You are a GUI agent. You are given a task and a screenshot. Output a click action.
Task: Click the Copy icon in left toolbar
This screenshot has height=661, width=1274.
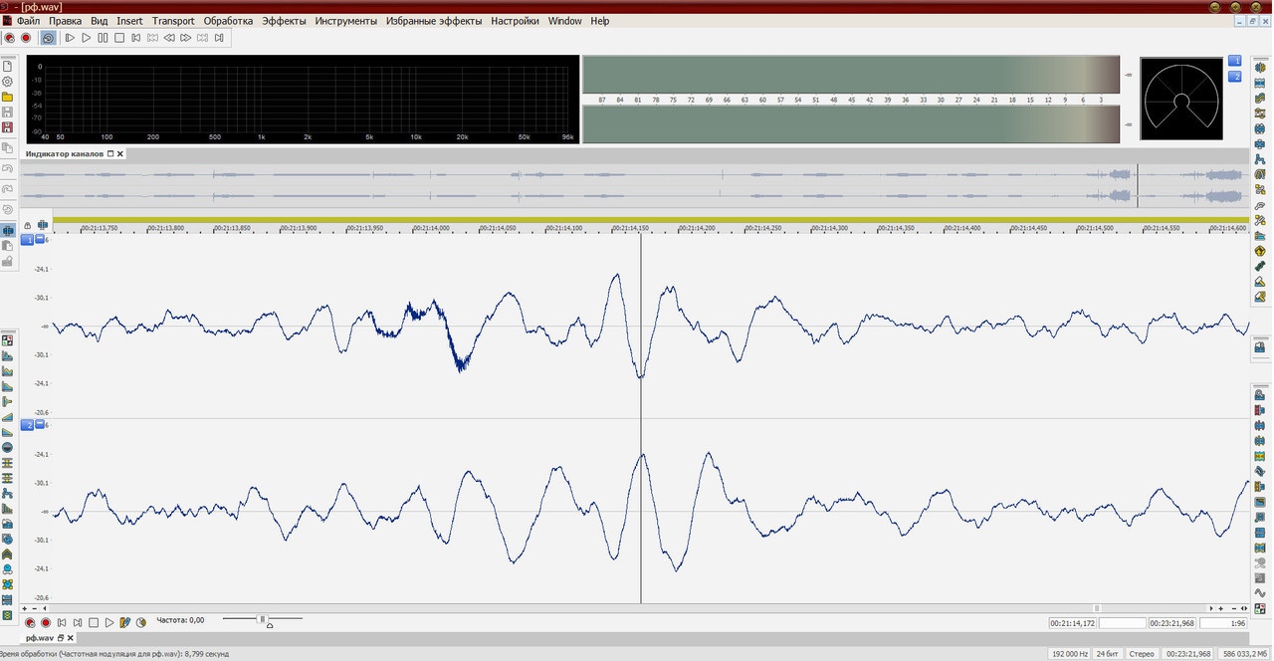8,148
